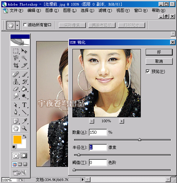This screenshot has width=177, height=183.
Task: Open the 图像(I) menu
Action: tap(52, 11)
